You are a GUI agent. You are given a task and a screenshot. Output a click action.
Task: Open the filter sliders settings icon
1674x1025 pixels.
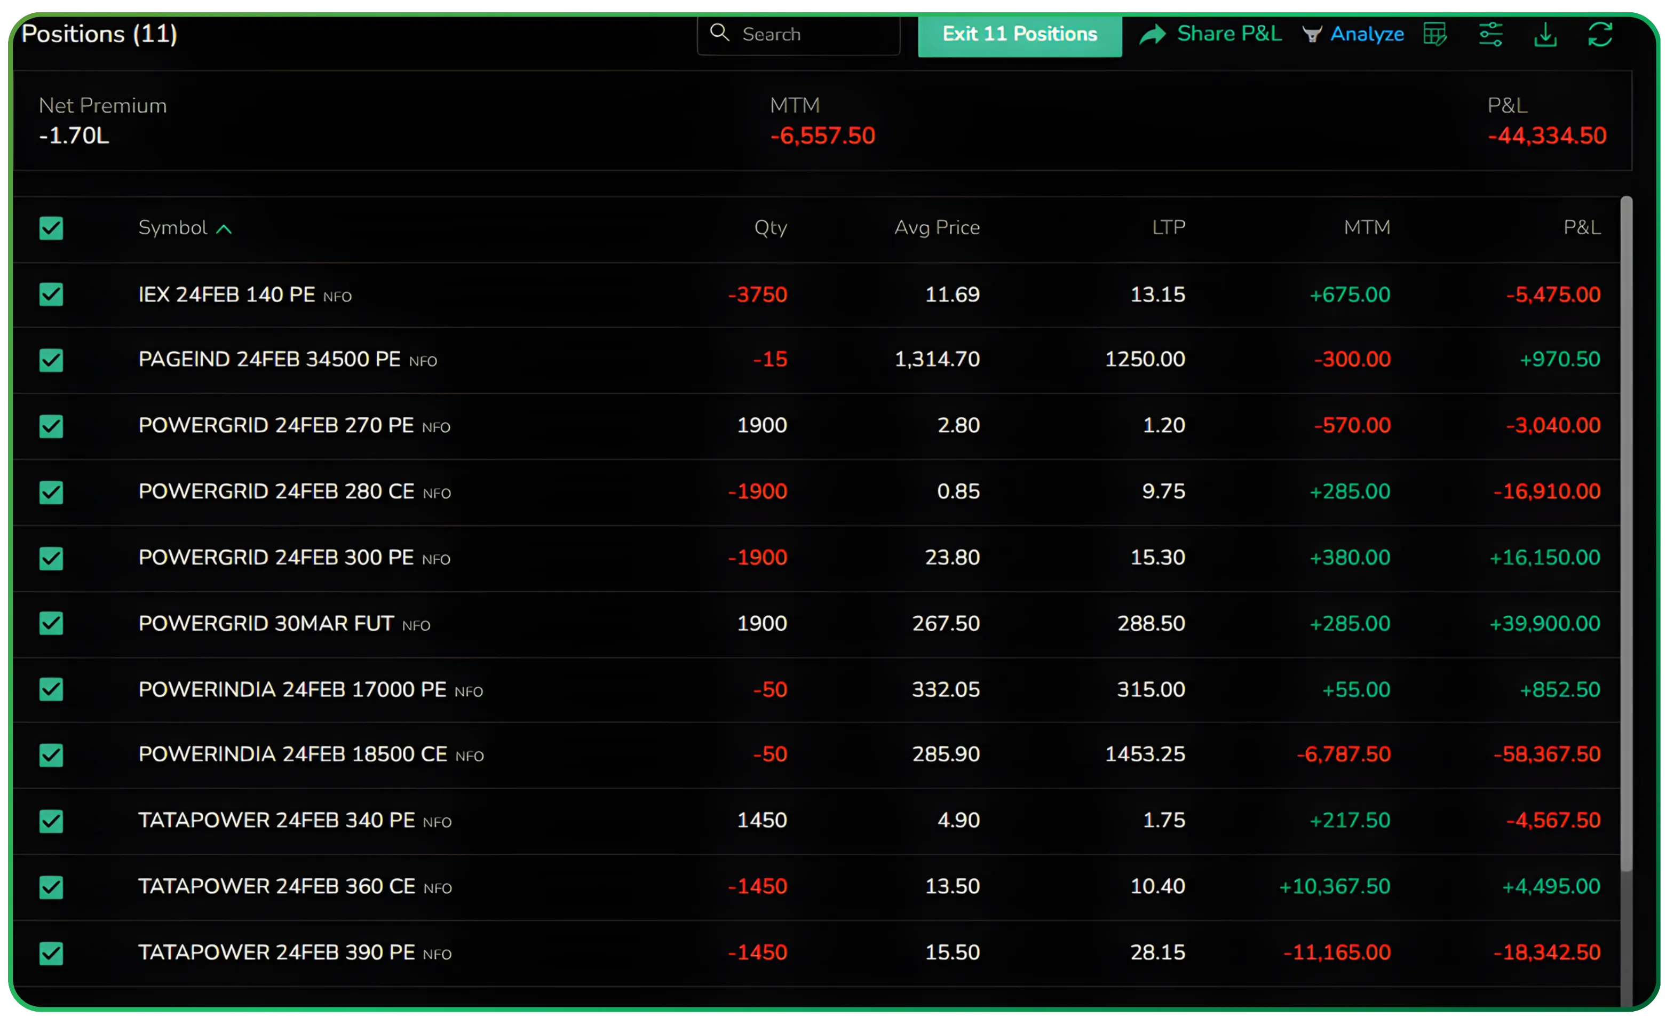point(1490,34)
